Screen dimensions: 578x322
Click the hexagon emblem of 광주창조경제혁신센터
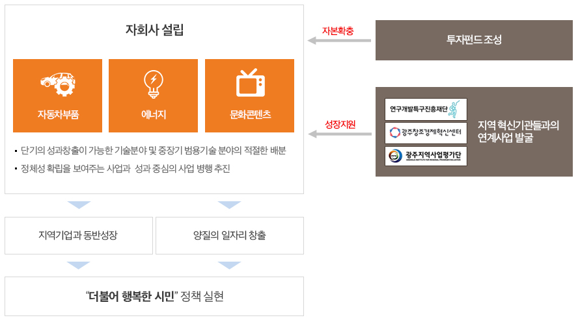395,132
